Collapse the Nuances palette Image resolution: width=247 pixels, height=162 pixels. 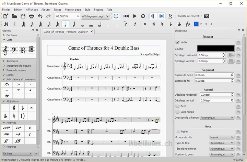pos(4,122)
